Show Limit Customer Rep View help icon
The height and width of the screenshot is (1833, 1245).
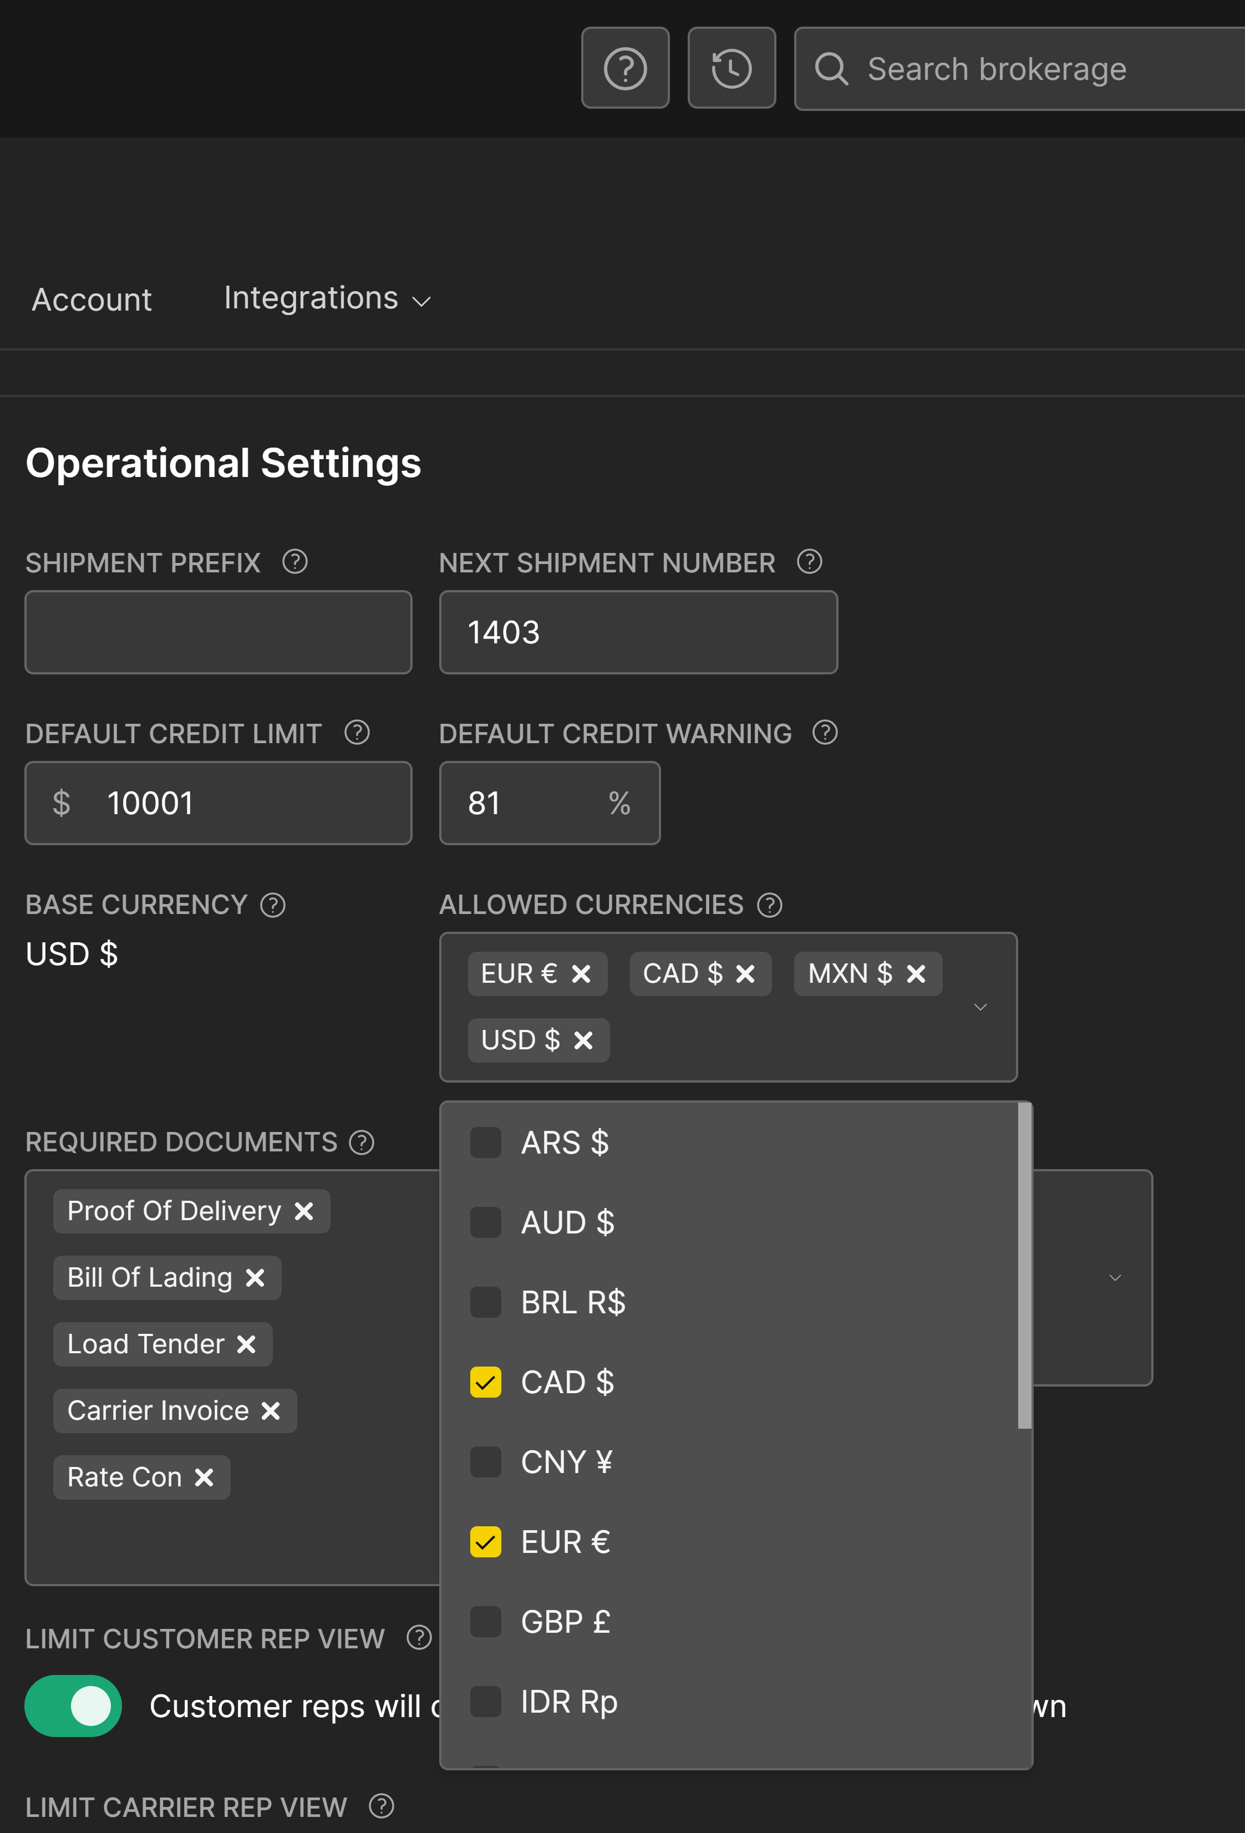419,1638
